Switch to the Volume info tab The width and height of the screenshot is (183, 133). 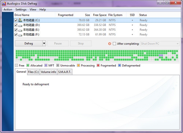coord(48,72)
